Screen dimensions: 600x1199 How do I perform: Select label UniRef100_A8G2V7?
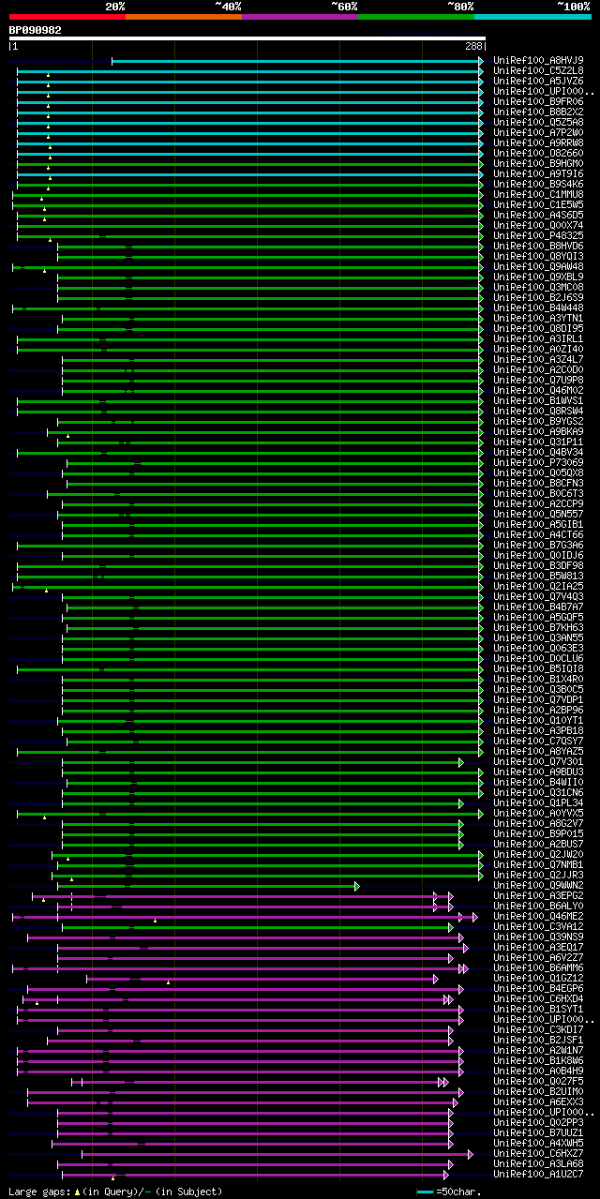tap(538, 824)
